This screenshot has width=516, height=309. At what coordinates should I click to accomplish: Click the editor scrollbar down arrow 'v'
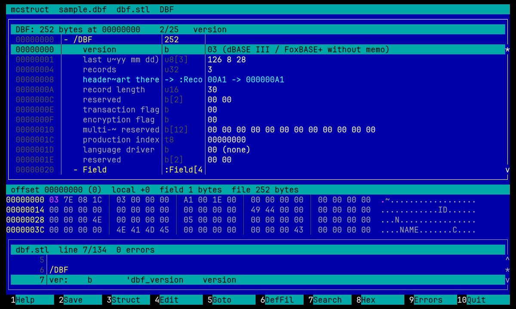point(507,280)
